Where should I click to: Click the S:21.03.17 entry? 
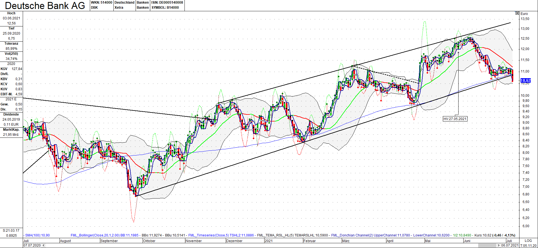[11, 231]
